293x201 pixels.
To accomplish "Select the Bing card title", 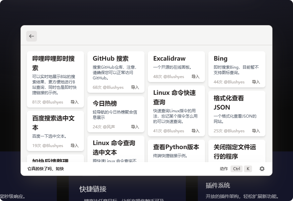I will click(220, 59).
